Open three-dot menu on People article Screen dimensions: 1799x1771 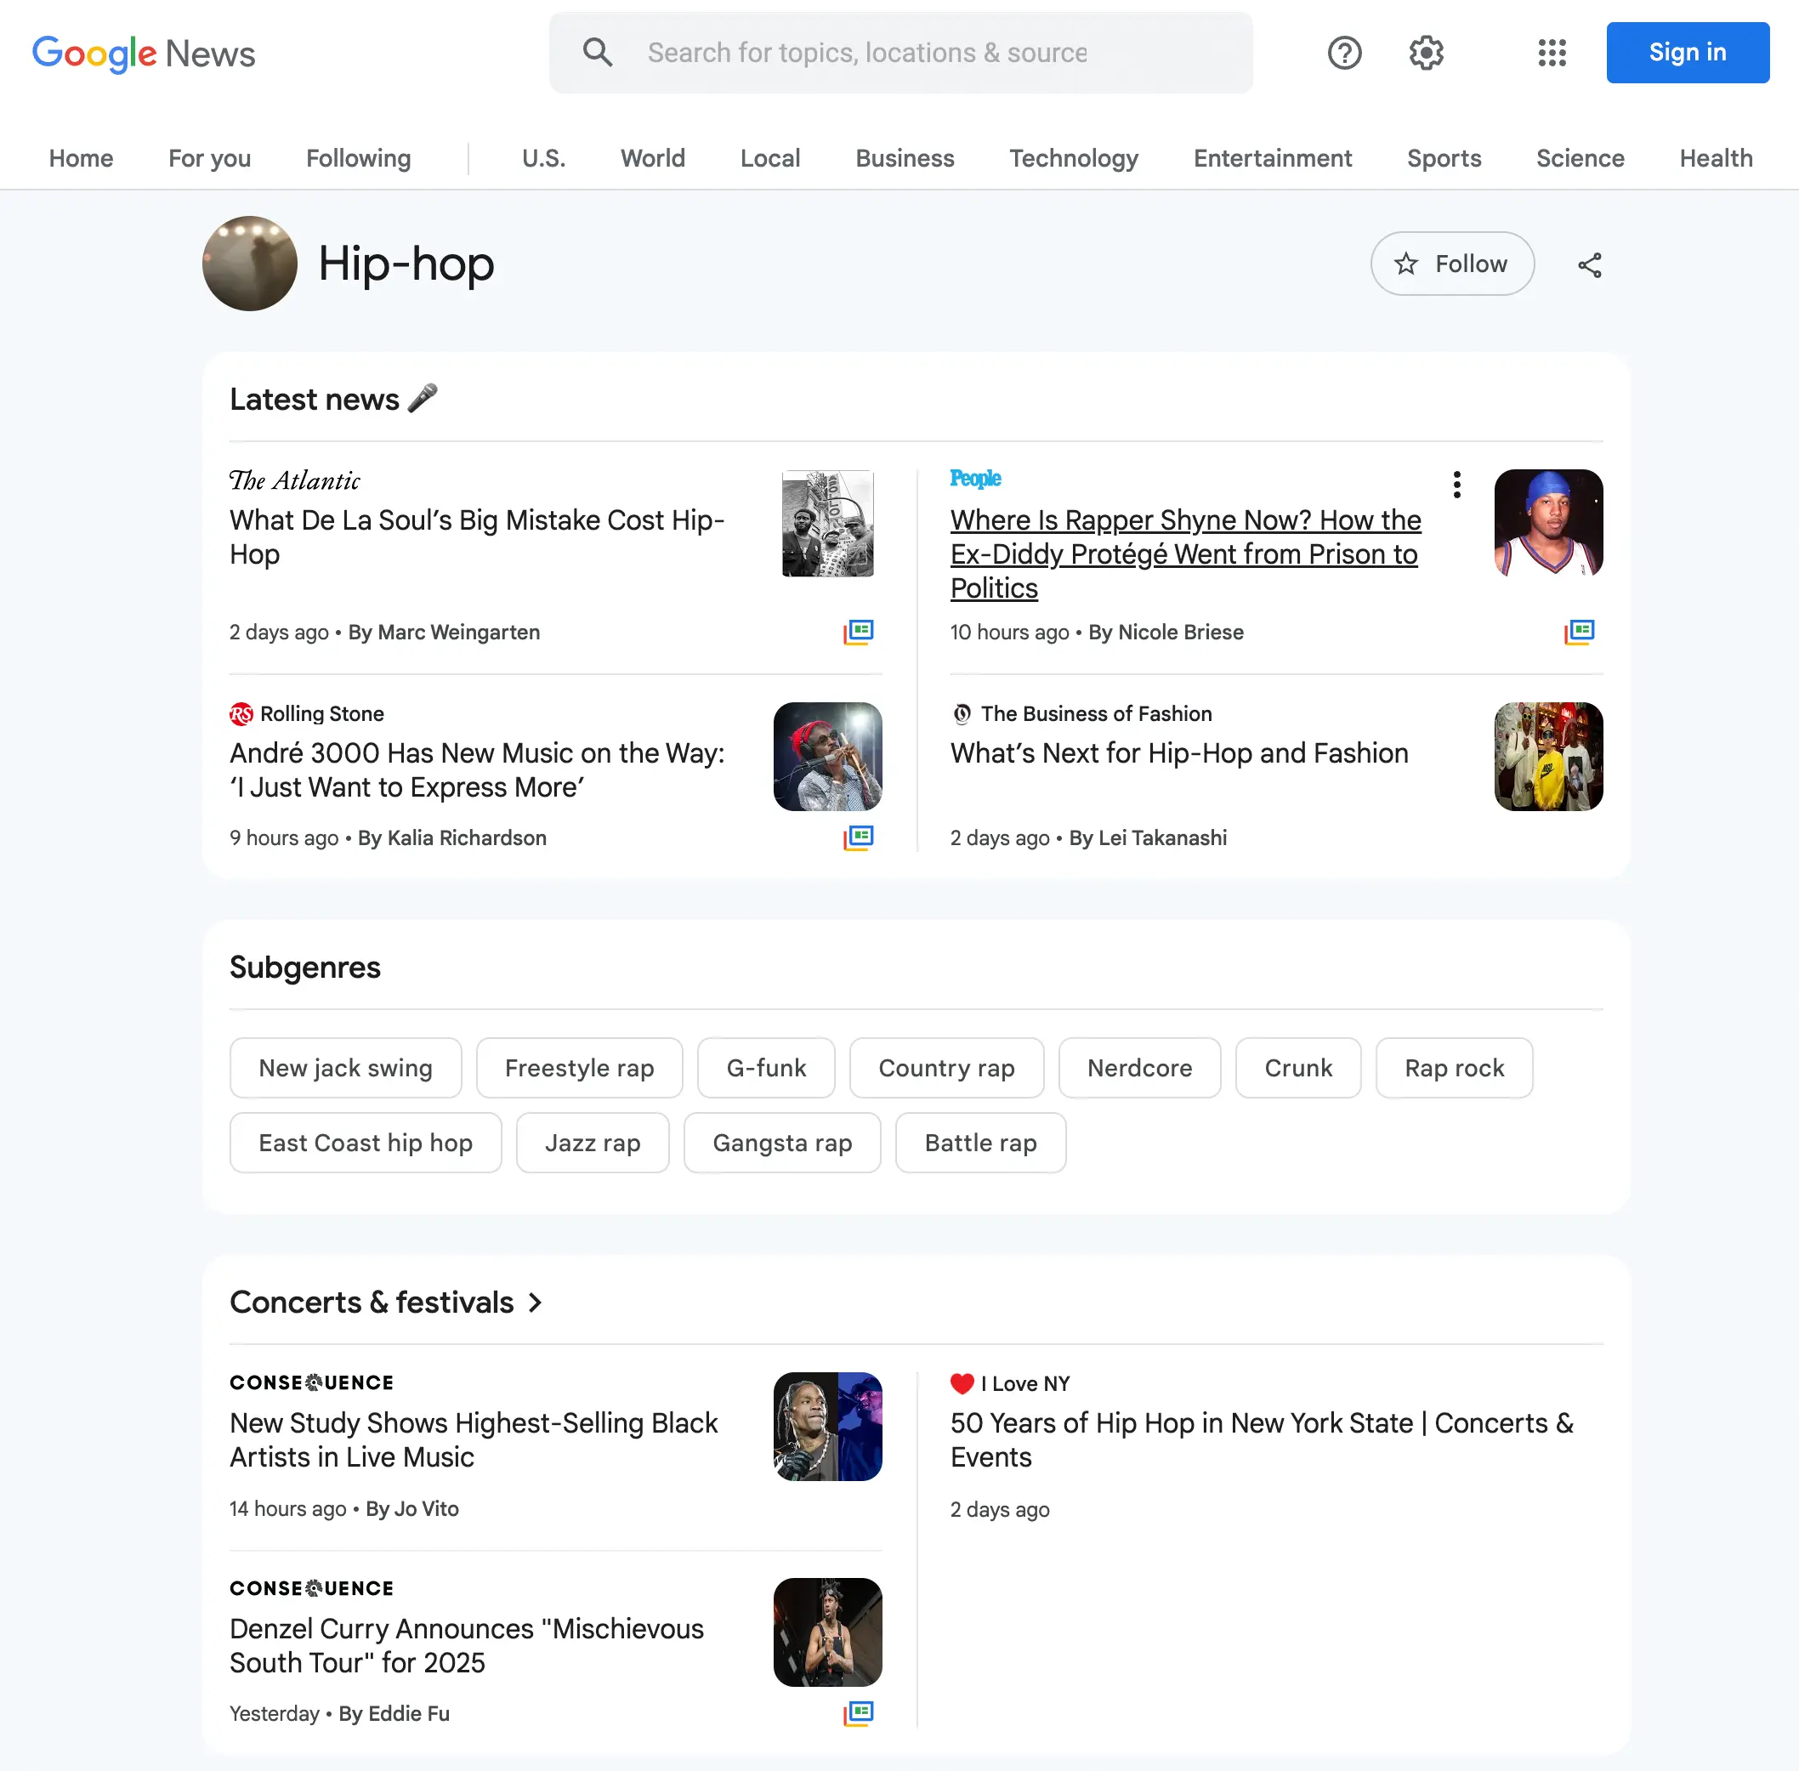[x=1456, y=485]
